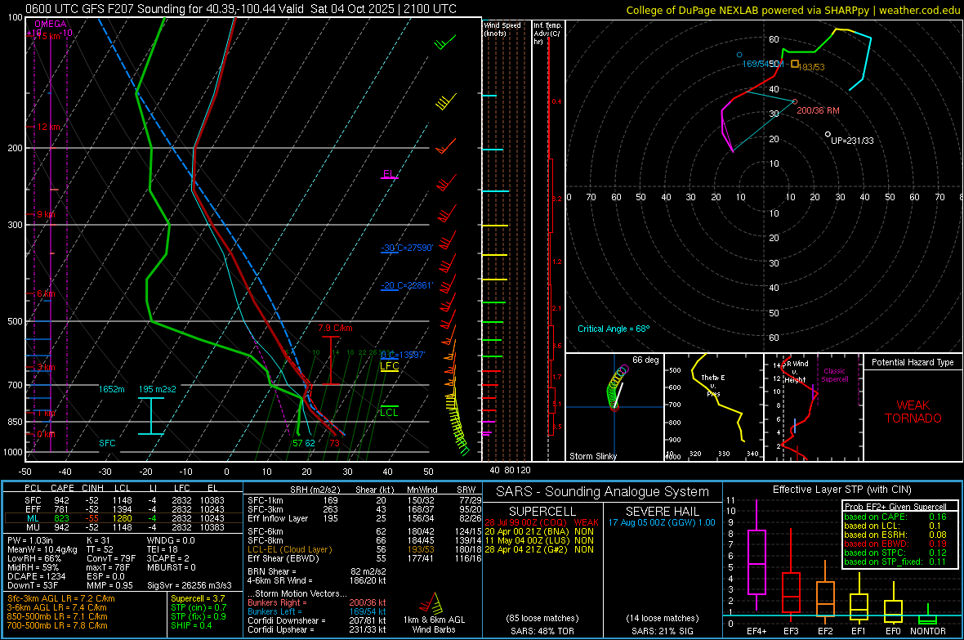964x640 pixels.
Task: Click the 200/36 RM hodograph label
Action: click(818, 111)
